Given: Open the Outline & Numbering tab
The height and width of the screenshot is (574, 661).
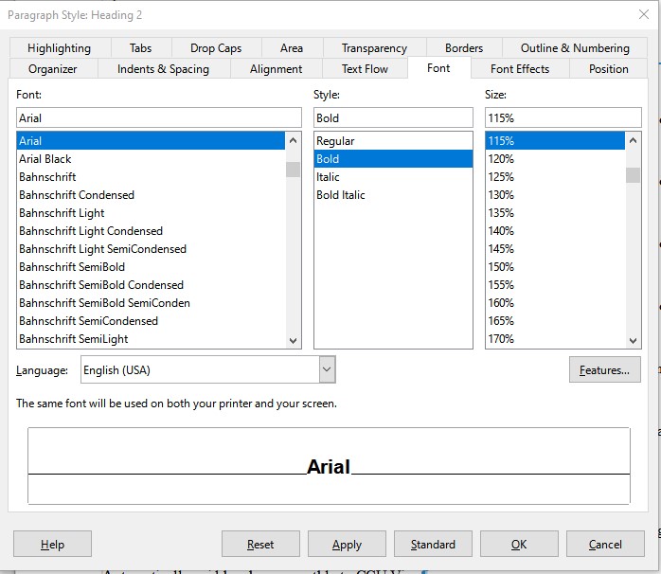Looking at the screenshot, I should [x=574, y=48].
